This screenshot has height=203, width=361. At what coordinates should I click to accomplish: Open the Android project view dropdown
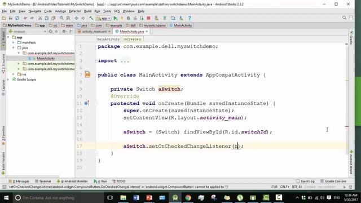[28, 32]
